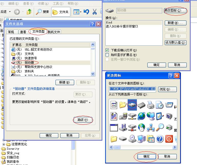Screen dimensions: 197x165
Task: Click the shell32.dll file path field
Action: click(x=133, y=89)
